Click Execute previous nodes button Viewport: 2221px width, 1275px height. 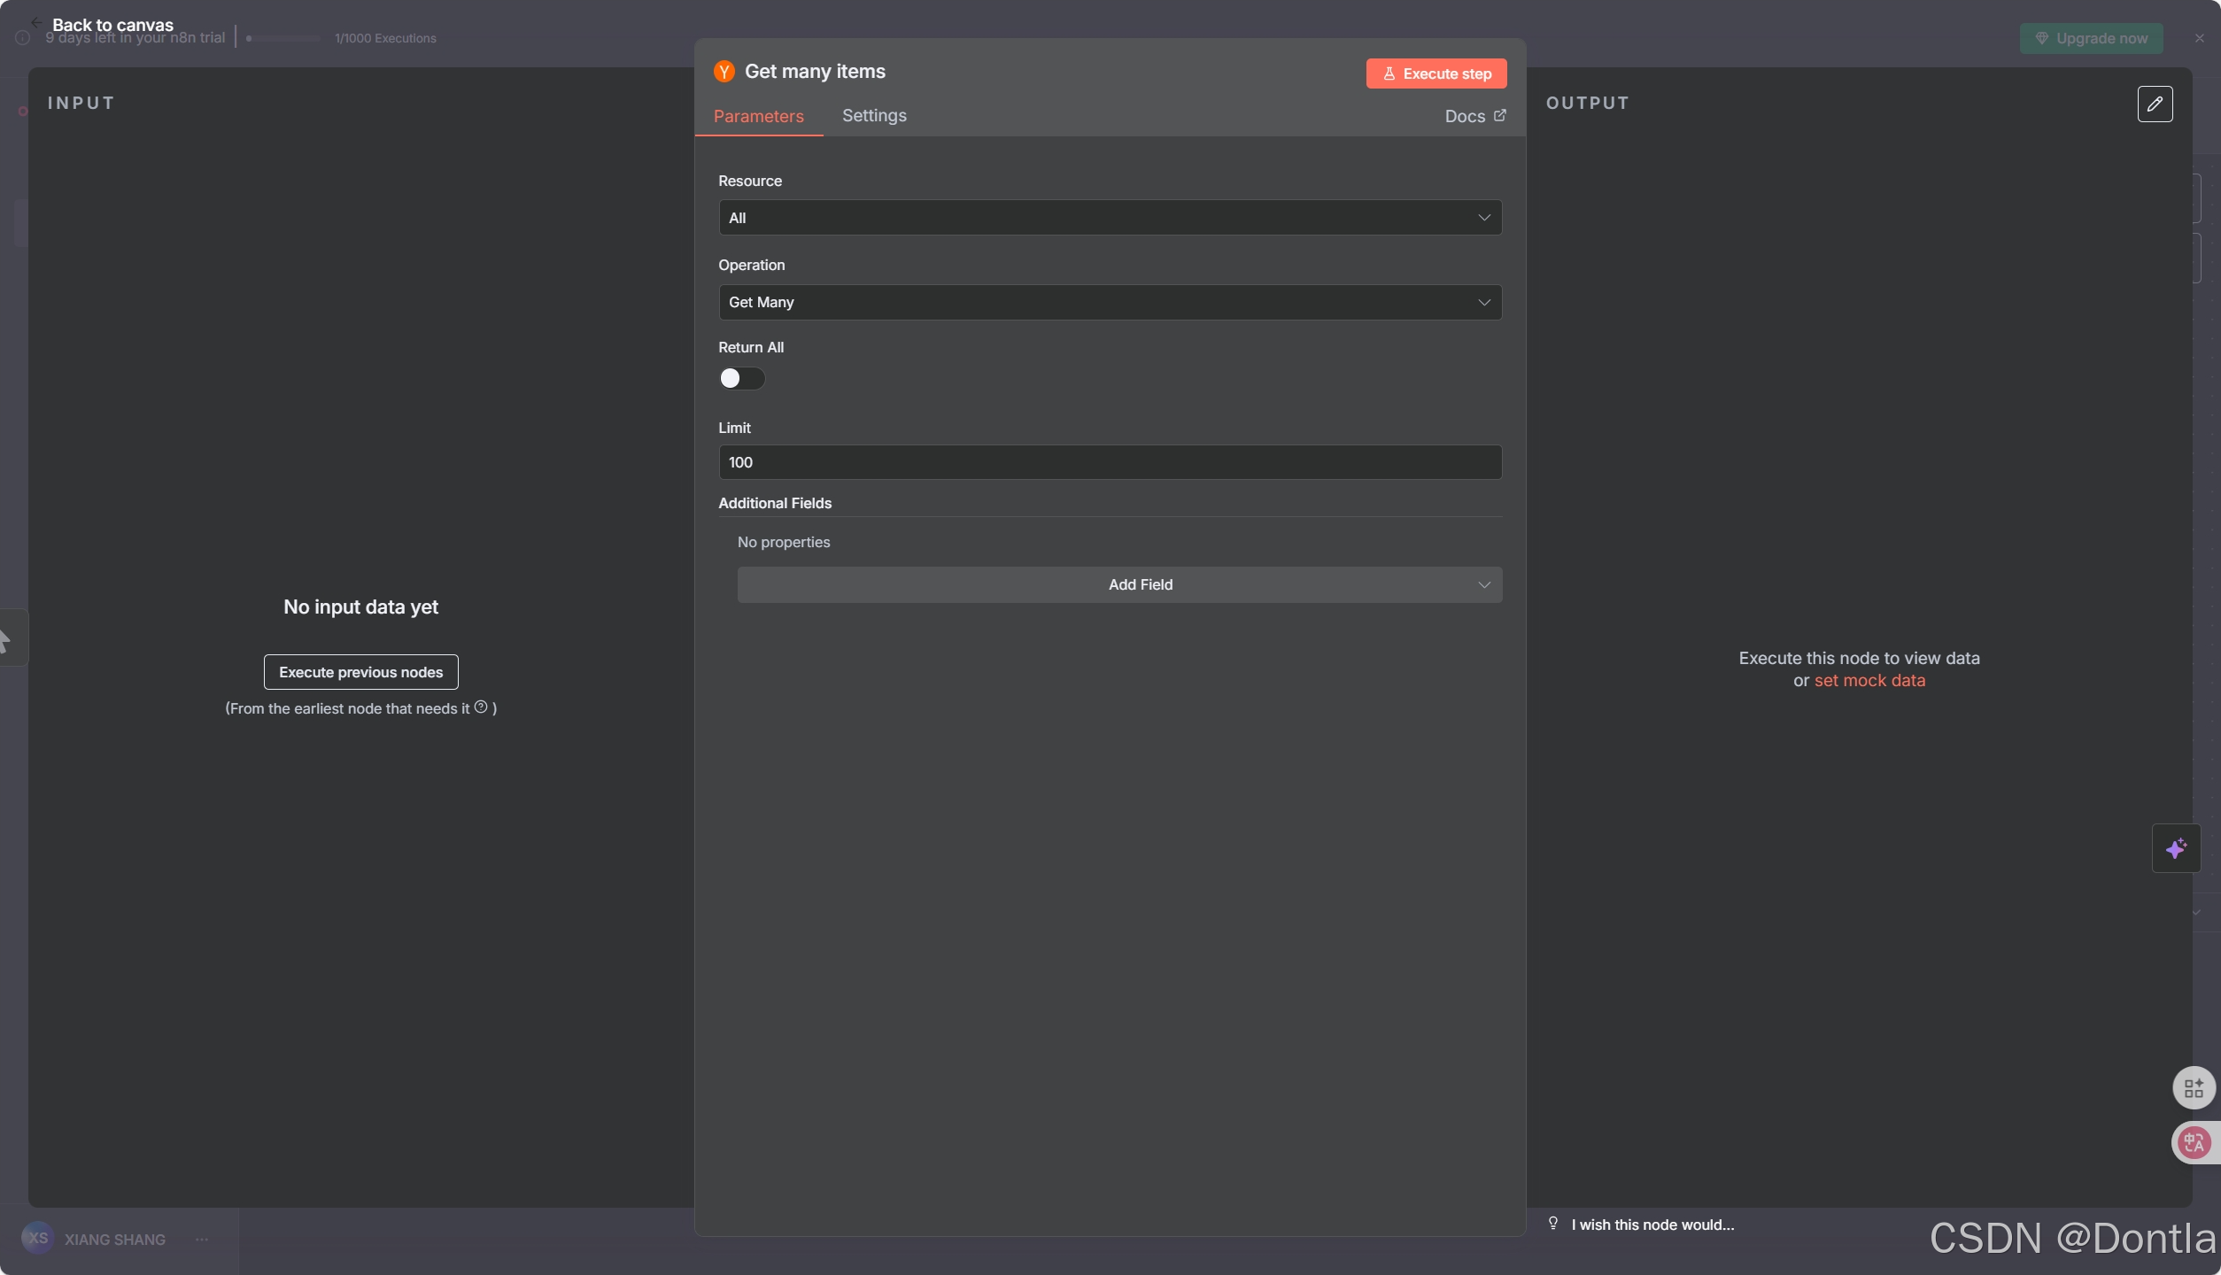pyautogui.click(x=360, y=672)
